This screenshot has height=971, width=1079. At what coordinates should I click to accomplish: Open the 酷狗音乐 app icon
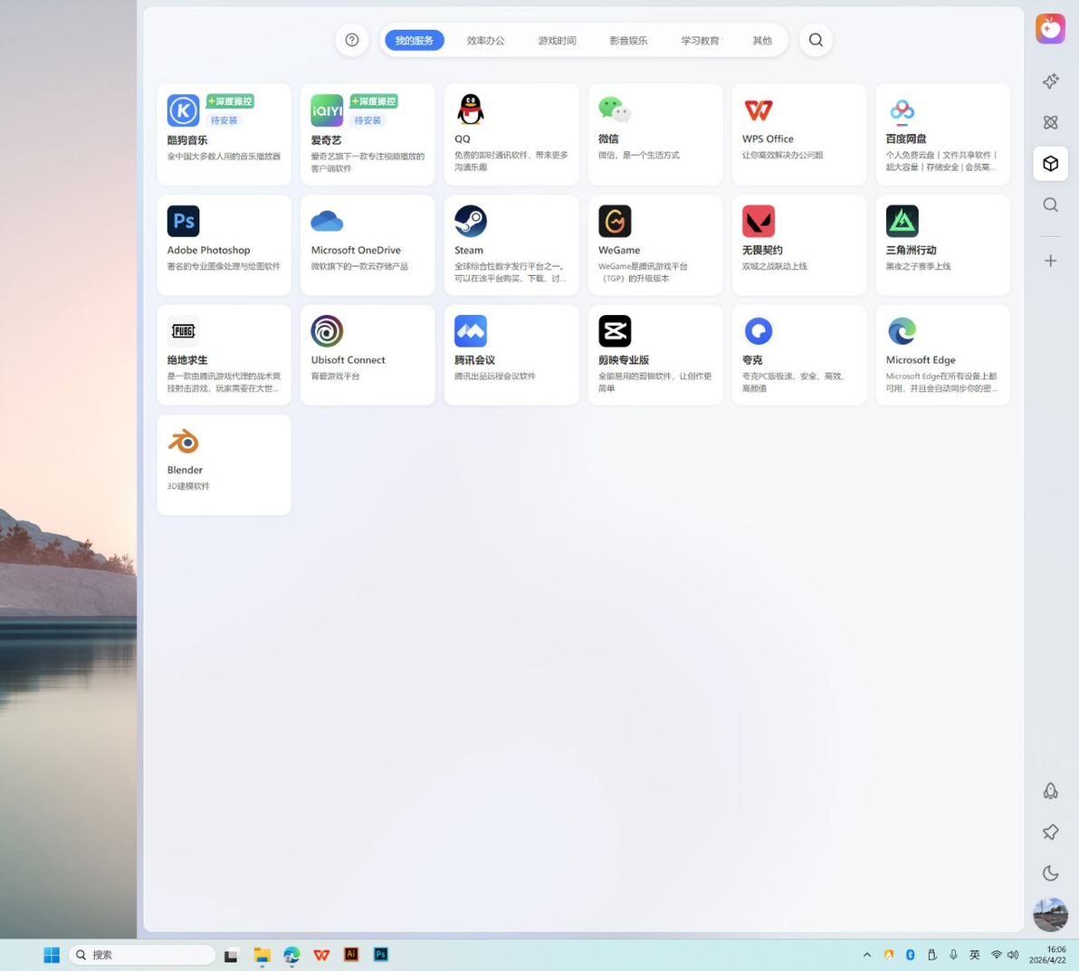point(183,110)
